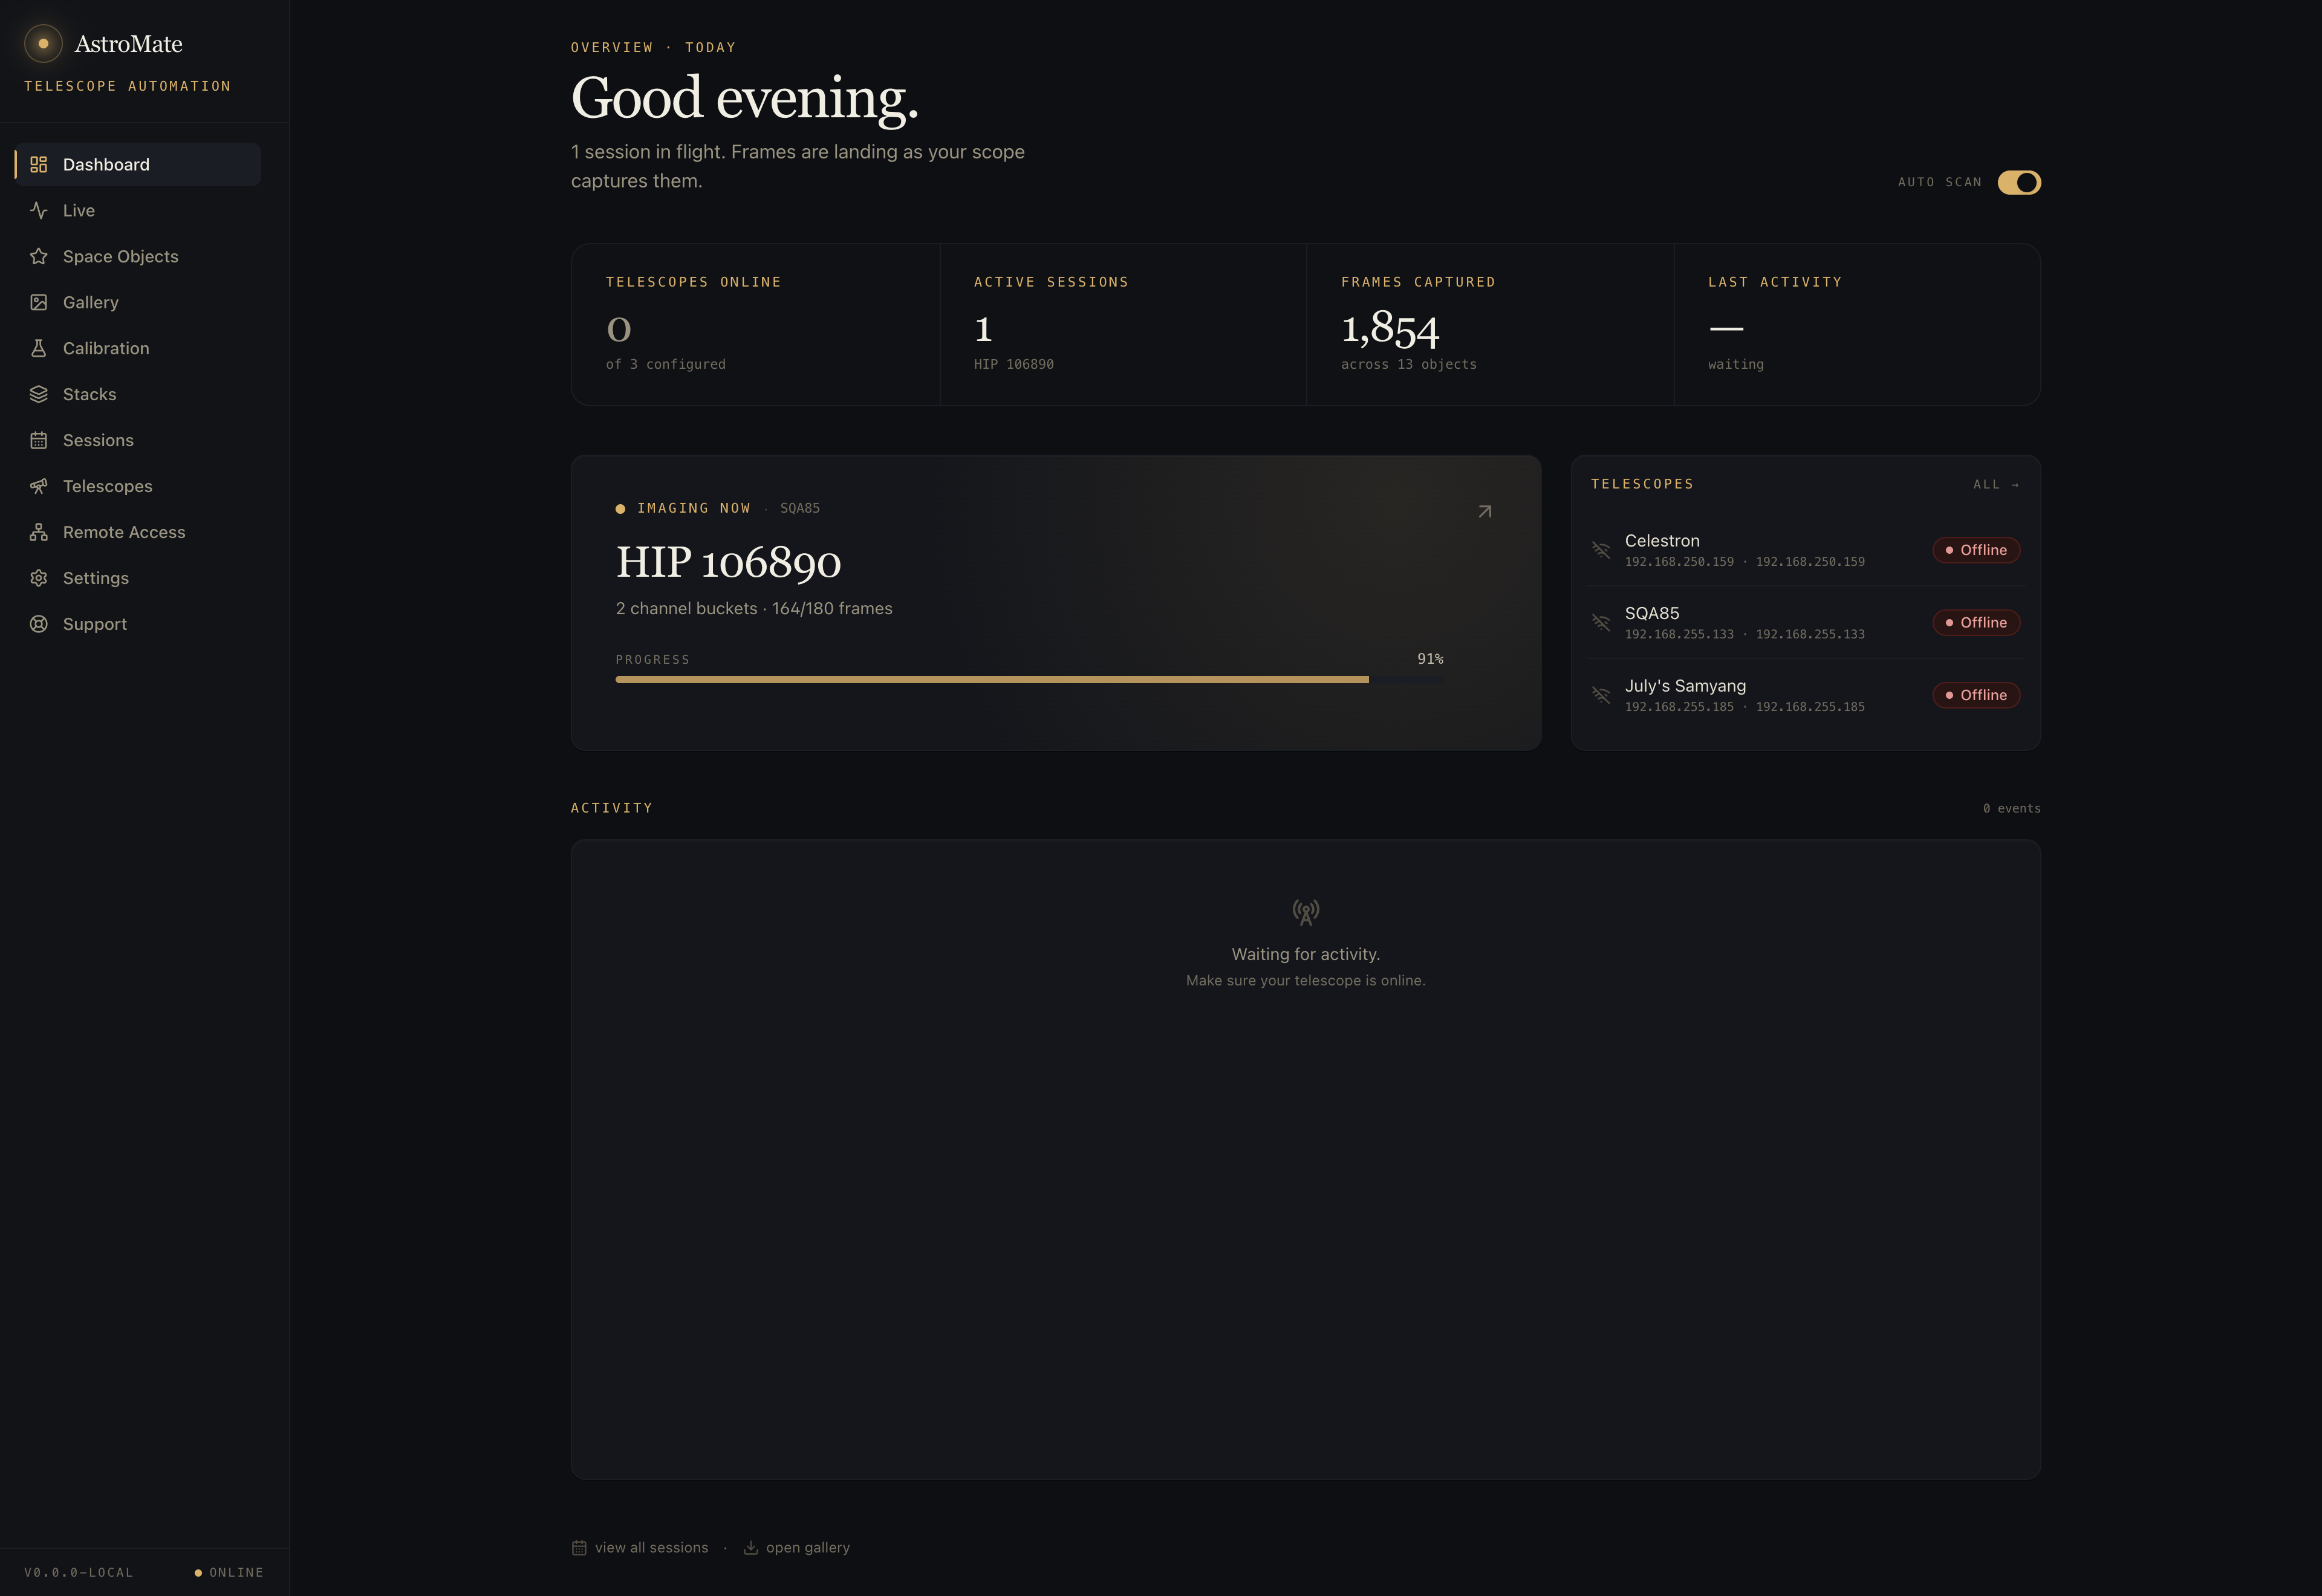This screenshot has width=2322, height=1596.
Task: Click the of 3 configured caption
Action: point(665,365)
